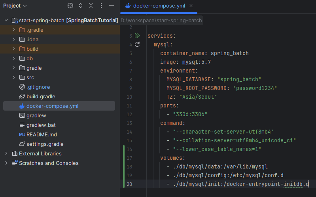Screen dimensions: 316x197
Task: Expand the gradle folder
Action: click(x=14, y=68)
